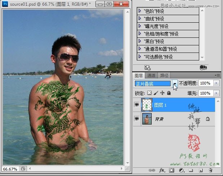The width and height of the screenshot is (223, 176).
Task: Create a new group folder
Action: pyautogui.click(x=191, y=170)
